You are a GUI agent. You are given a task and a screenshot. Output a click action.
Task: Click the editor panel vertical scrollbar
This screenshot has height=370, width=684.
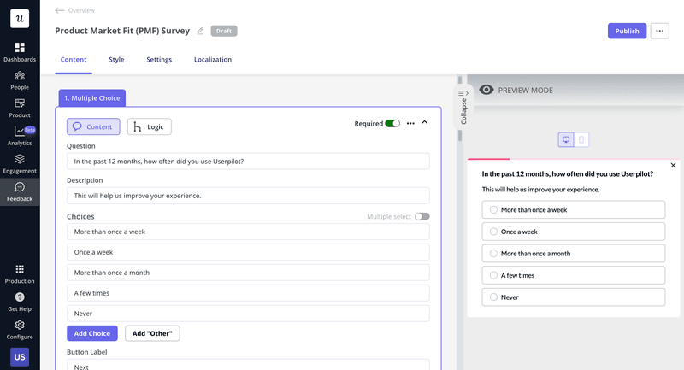click(x=460, y=135)
